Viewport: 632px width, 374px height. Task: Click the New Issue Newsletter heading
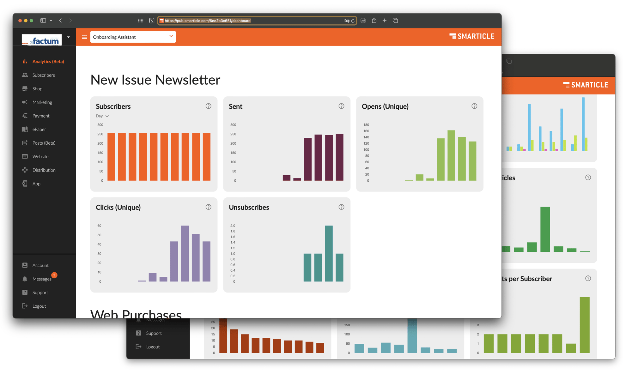[x=155, y=80]
